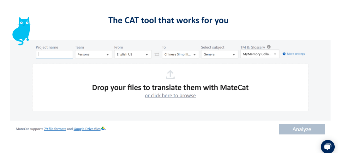341x153 pixels.
Task: Open the From English US dropdown
Action: click(133, 54)
